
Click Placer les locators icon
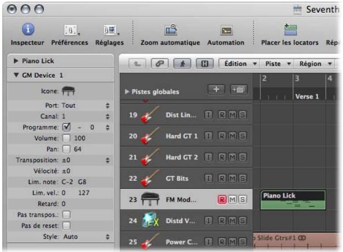pyautogui.click(x=290, y=30)
